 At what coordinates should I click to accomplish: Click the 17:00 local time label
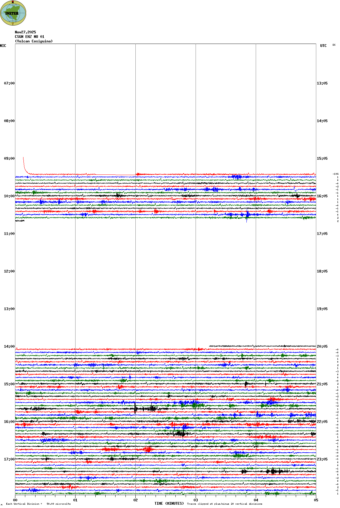point(9,459)
